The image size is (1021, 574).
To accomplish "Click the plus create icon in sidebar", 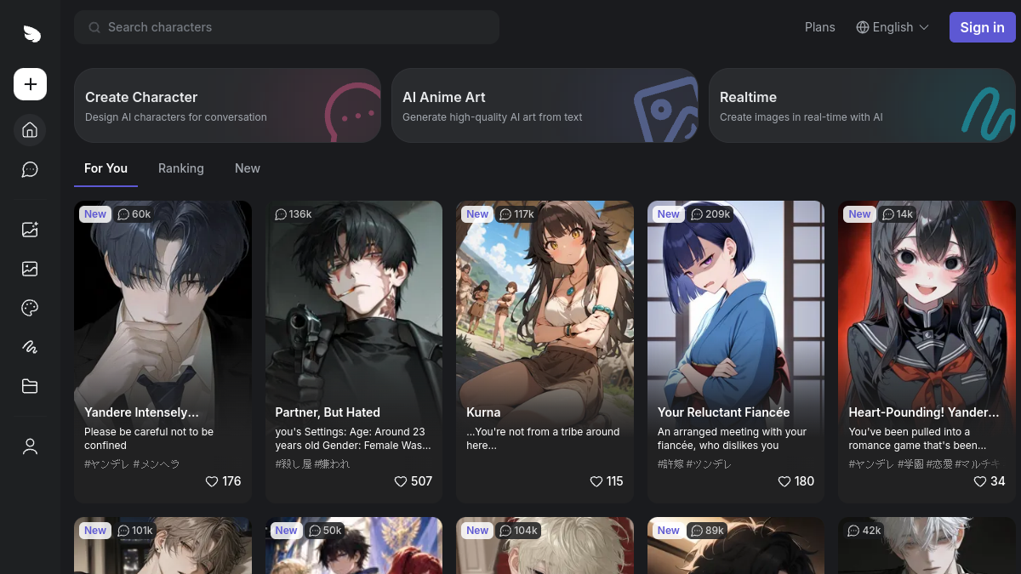I will [30, 84].
